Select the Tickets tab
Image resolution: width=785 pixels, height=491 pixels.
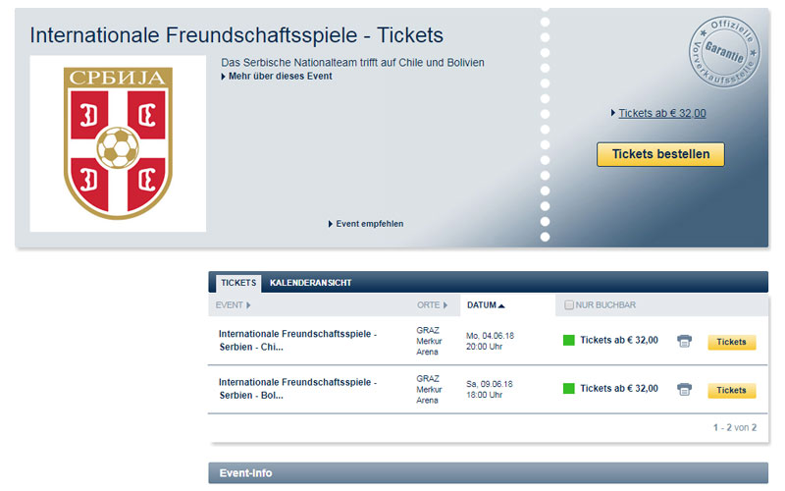coord(238,283)
